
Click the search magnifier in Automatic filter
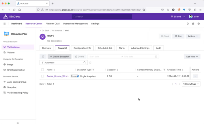(84, 63)
